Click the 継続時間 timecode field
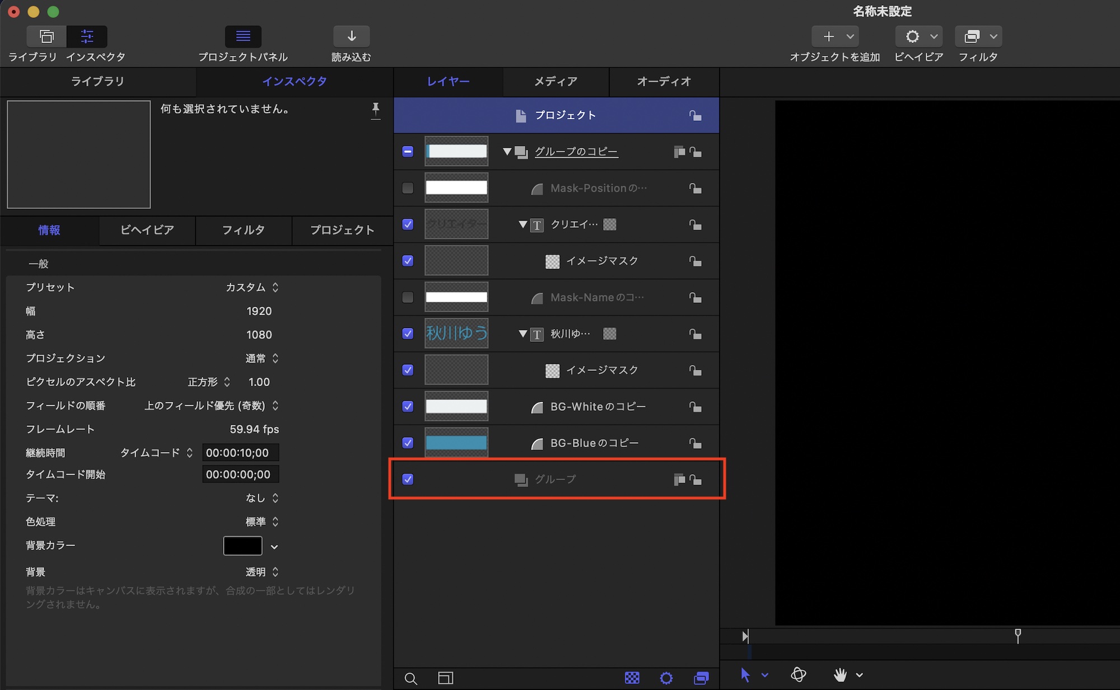This screenshot has width=1120, height=690. pos(240,453)
